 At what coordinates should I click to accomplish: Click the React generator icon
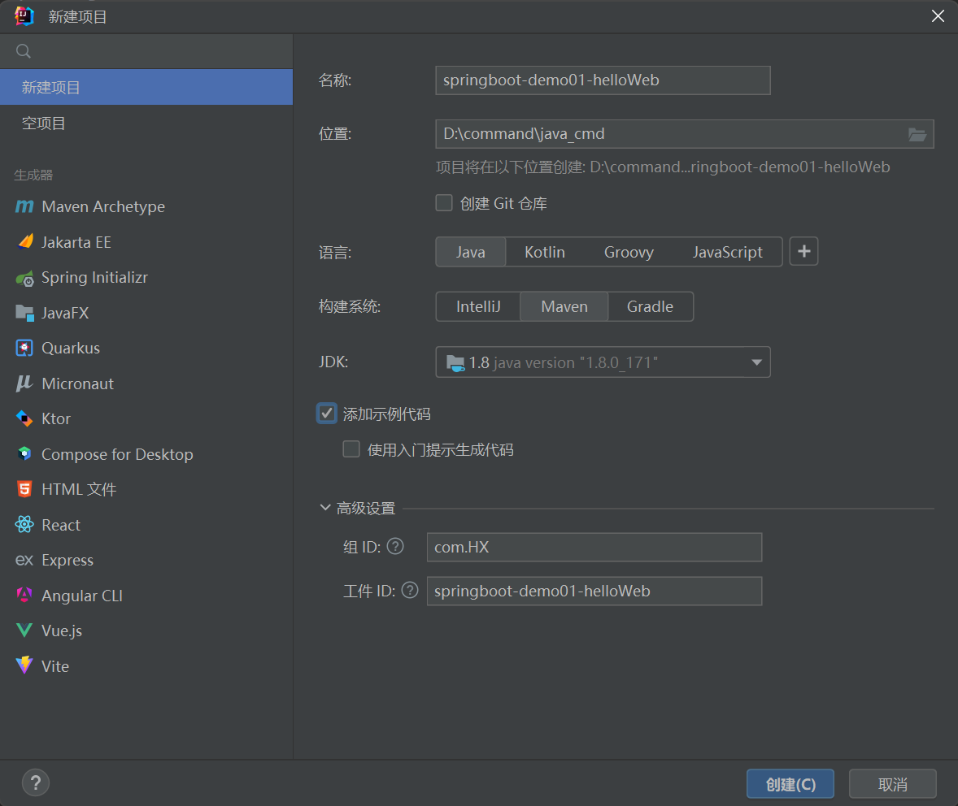point(24,525)
